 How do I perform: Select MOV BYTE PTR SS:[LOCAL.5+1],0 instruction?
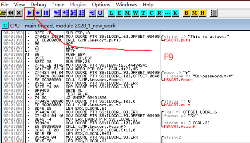100,130
